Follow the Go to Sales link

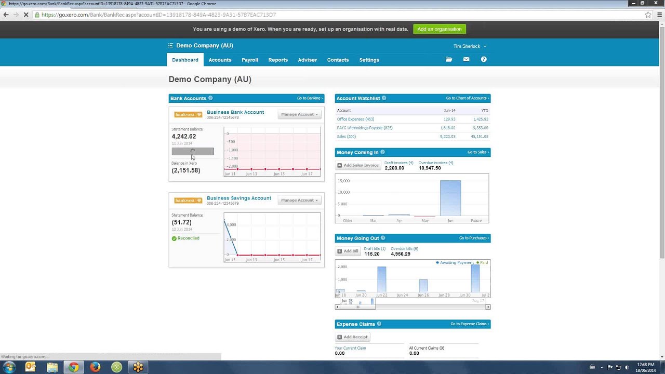click(x=478, y=152)
